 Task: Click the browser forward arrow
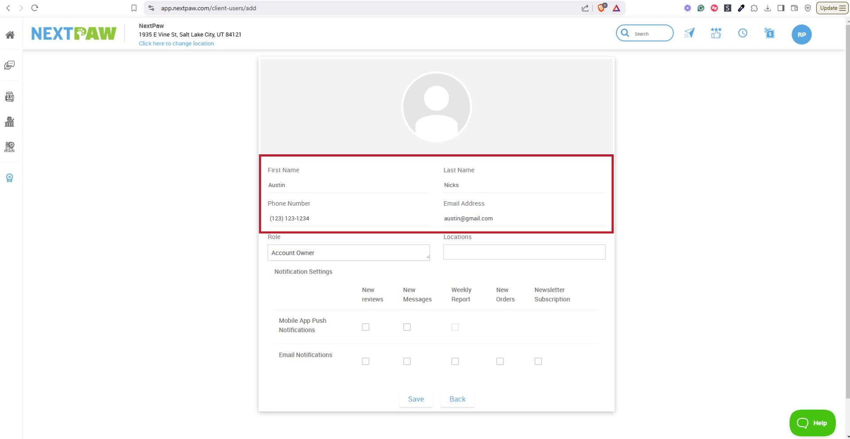tap(21, 8)
